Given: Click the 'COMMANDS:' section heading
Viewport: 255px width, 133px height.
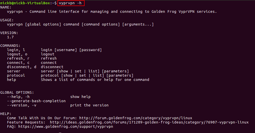Looking at the screenshot, I should click(10, 46).
